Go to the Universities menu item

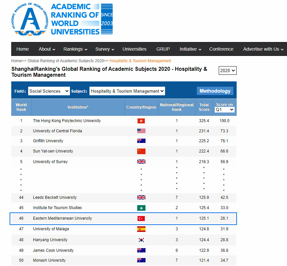point(134,49)
